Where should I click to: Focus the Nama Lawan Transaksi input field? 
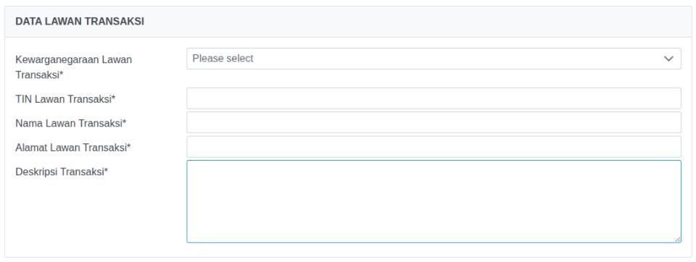coord(434,122)
